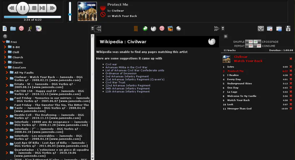Click the magnifier search icon
Viewport: 295px width, 160px height.
(5, 36)
